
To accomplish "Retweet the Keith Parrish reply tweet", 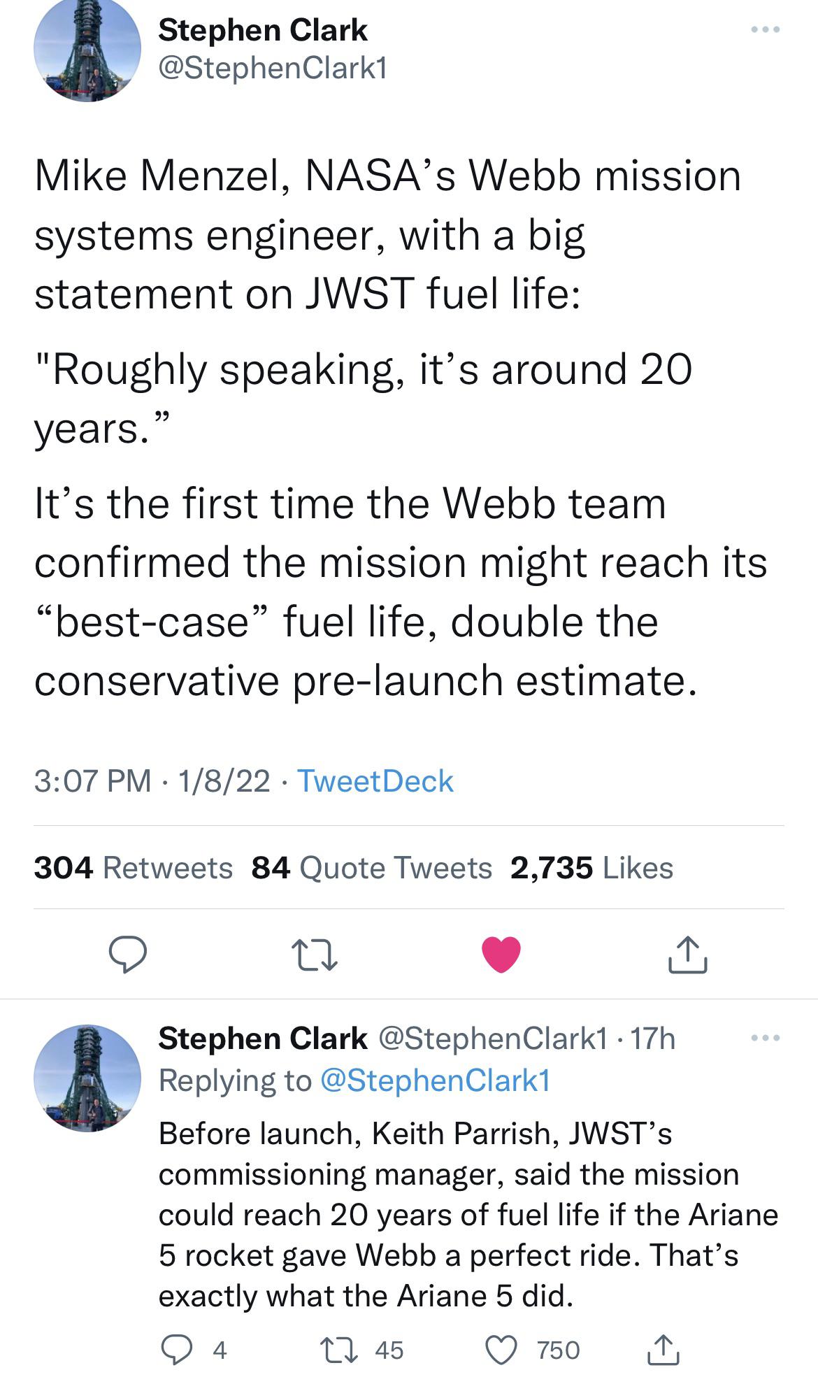I will click(x=338, y=1350).
